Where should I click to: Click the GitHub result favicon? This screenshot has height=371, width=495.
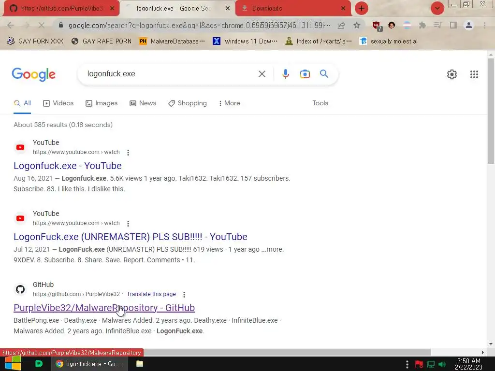coord(20,289)
